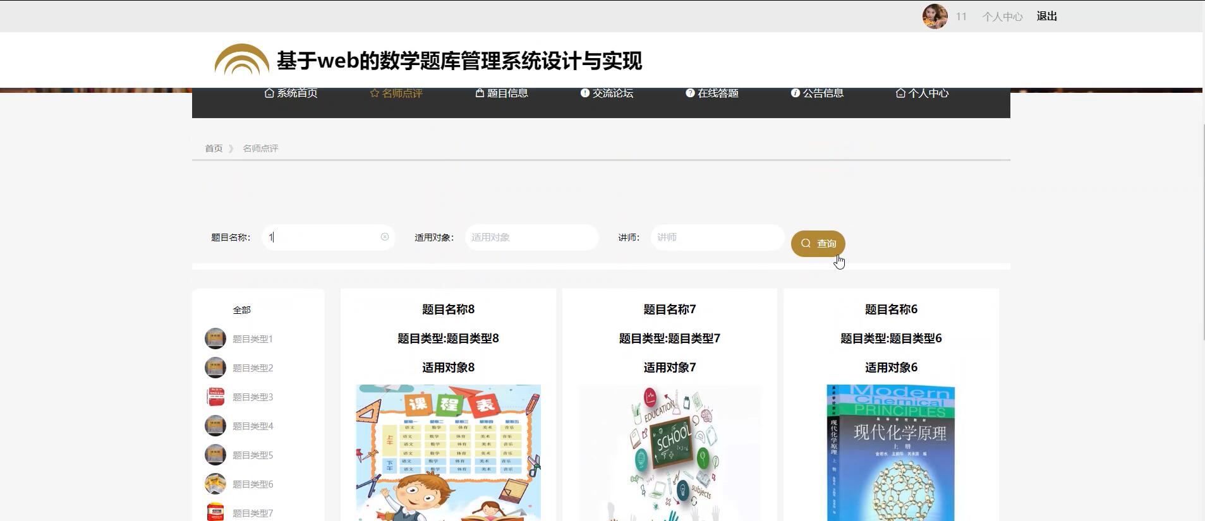Select 全部 in category sidebar
Image resolution: width=1205 pixels, height=521 pixels.
click(242, 310)
